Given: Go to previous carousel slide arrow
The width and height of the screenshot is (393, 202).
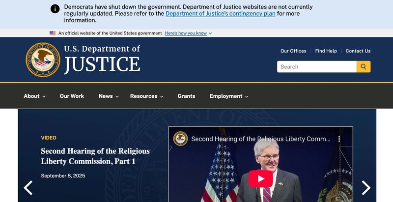Looking at the screenshot, I should coord(28,188).
